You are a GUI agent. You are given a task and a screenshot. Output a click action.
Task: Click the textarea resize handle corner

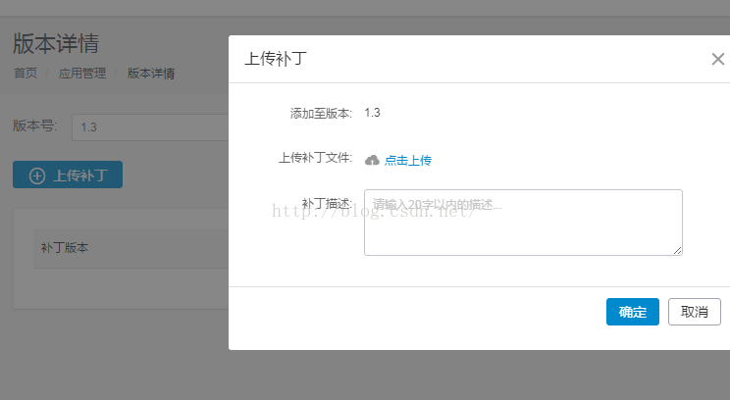tap(677, 251)
